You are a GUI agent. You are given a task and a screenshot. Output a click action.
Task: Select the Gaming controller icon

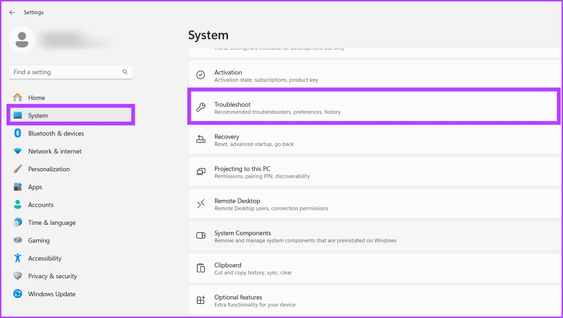[17, 240]
